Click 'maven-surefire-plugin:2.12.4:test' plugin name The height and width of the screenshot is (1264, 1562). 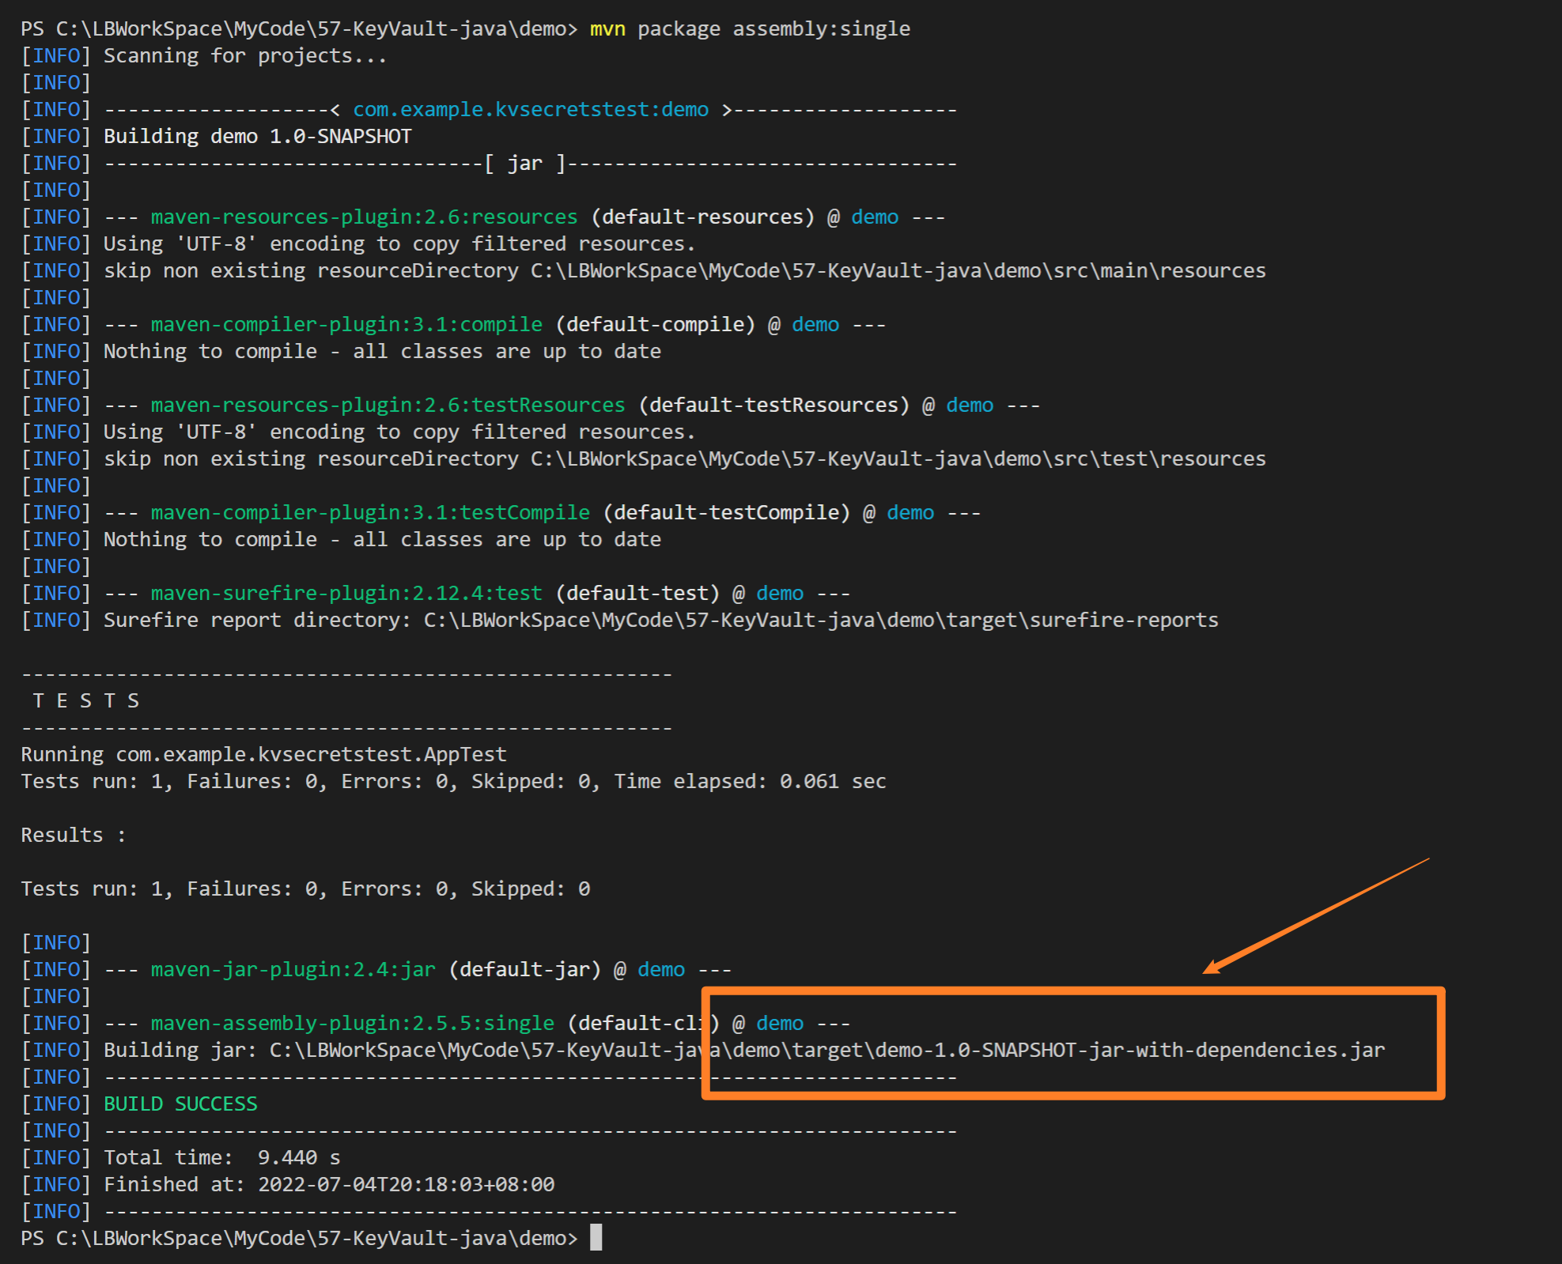coord(346,593)
